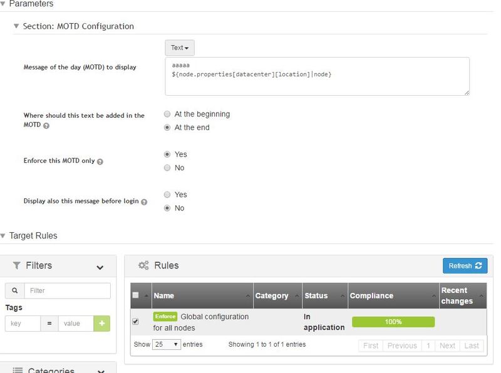
Task: Go to the First page of rules
Action: click(371, 345)
